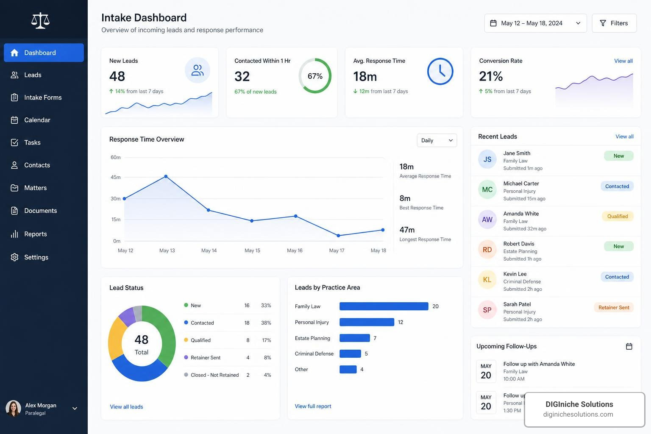Click Alex Morgan's profile avatar
The height and width of the screenshot is (434, 651).
[13, 409]
